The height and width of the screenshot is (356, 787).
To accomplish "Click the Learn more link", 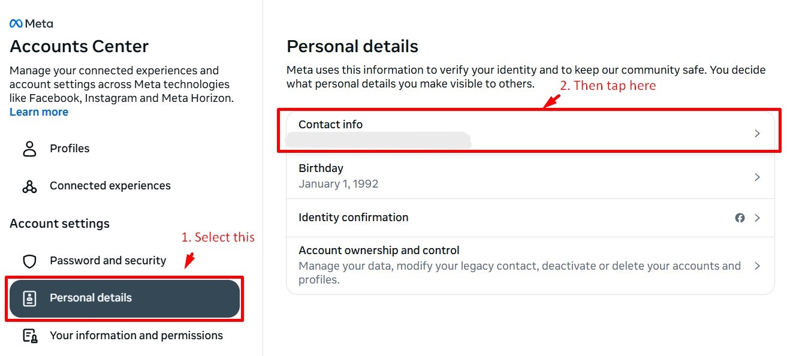I will click(38, 111).
